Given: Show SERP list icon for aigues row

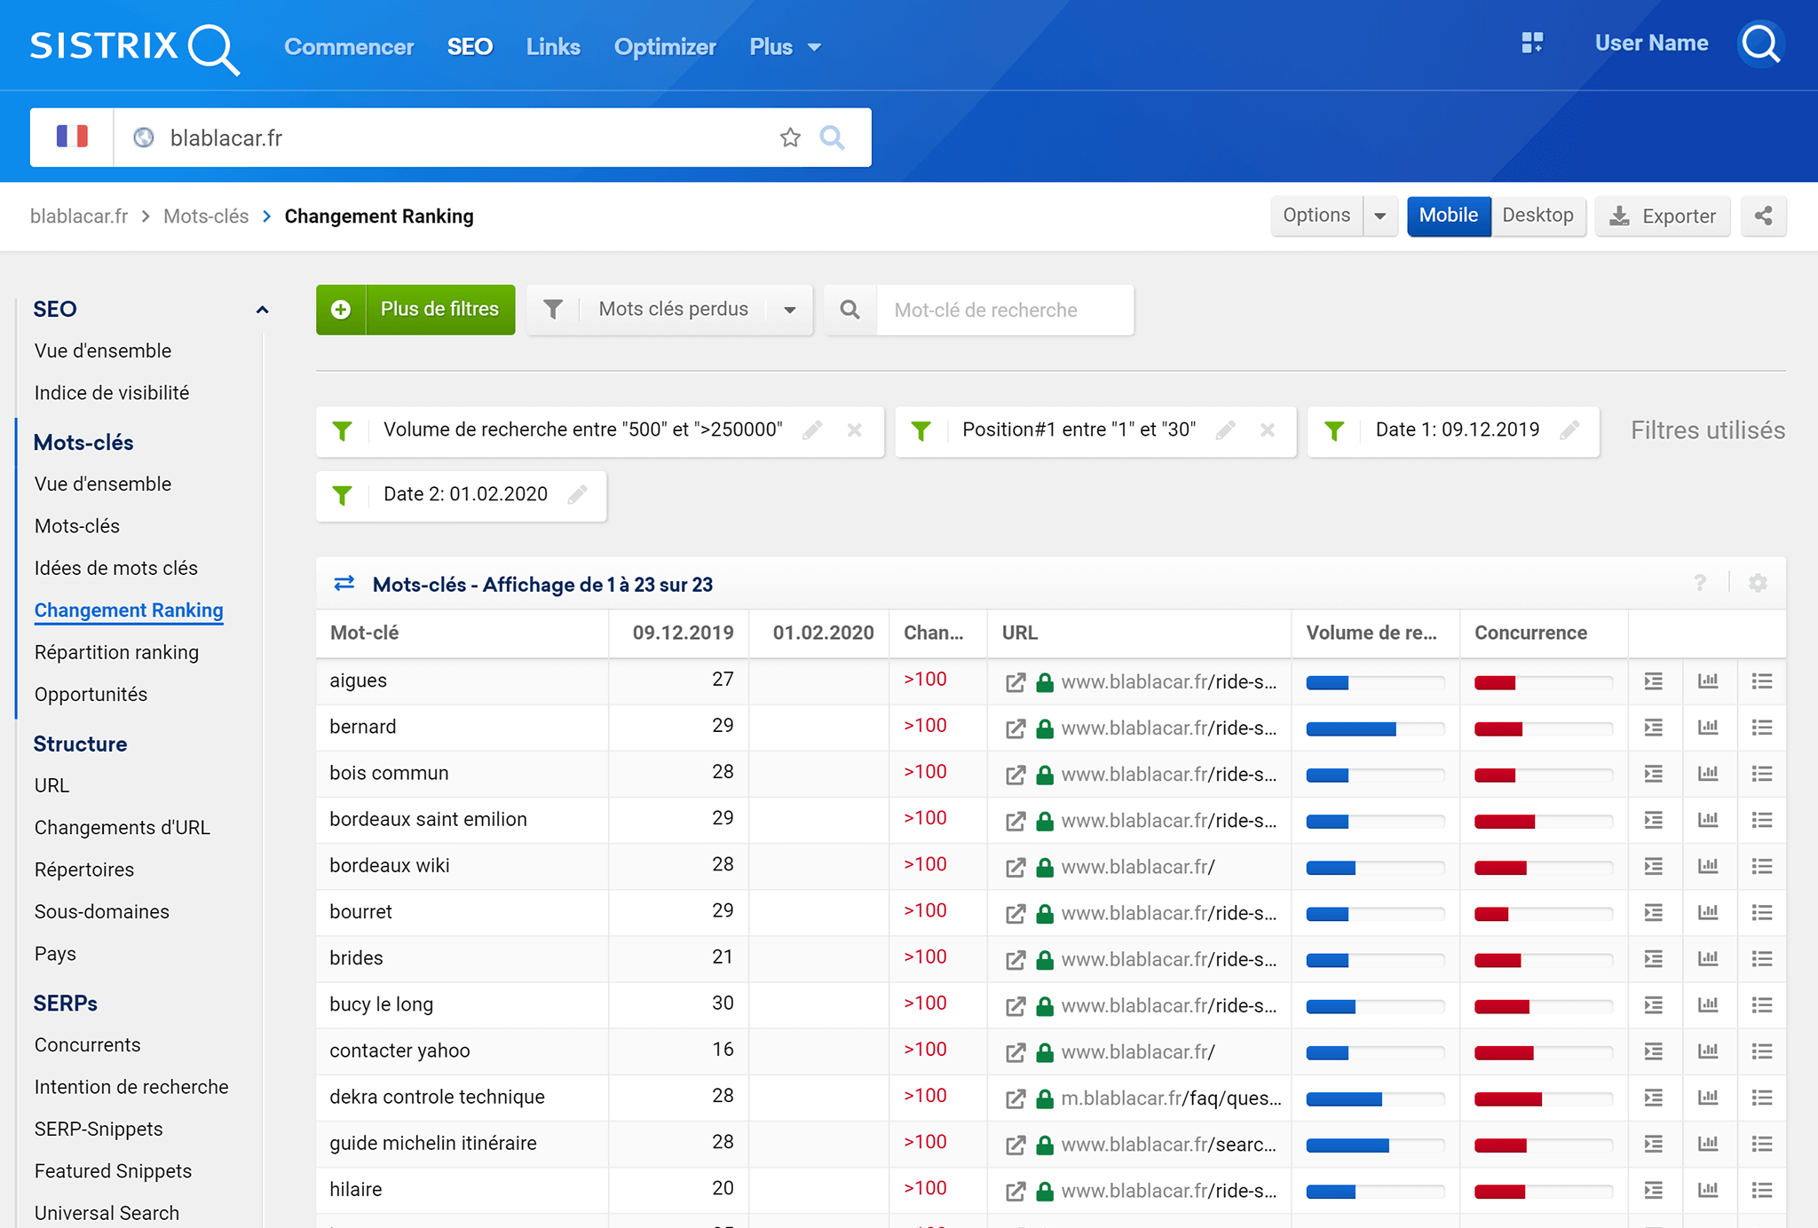Looking at the screenshot, I should pos(1653,681).
